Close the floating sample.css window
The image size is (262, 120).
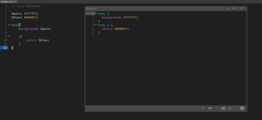(241, 8)
